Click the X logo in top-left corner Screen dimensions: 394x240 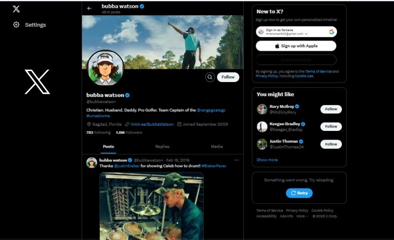coord(16,9)
